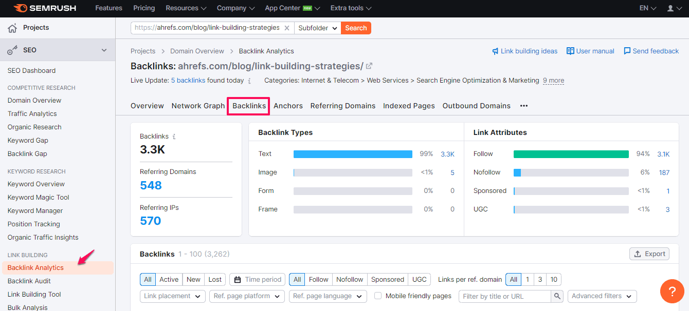Screen dimensions: 689x311
Task: Set links per ref. domain to 10
Action: point(554,280)
